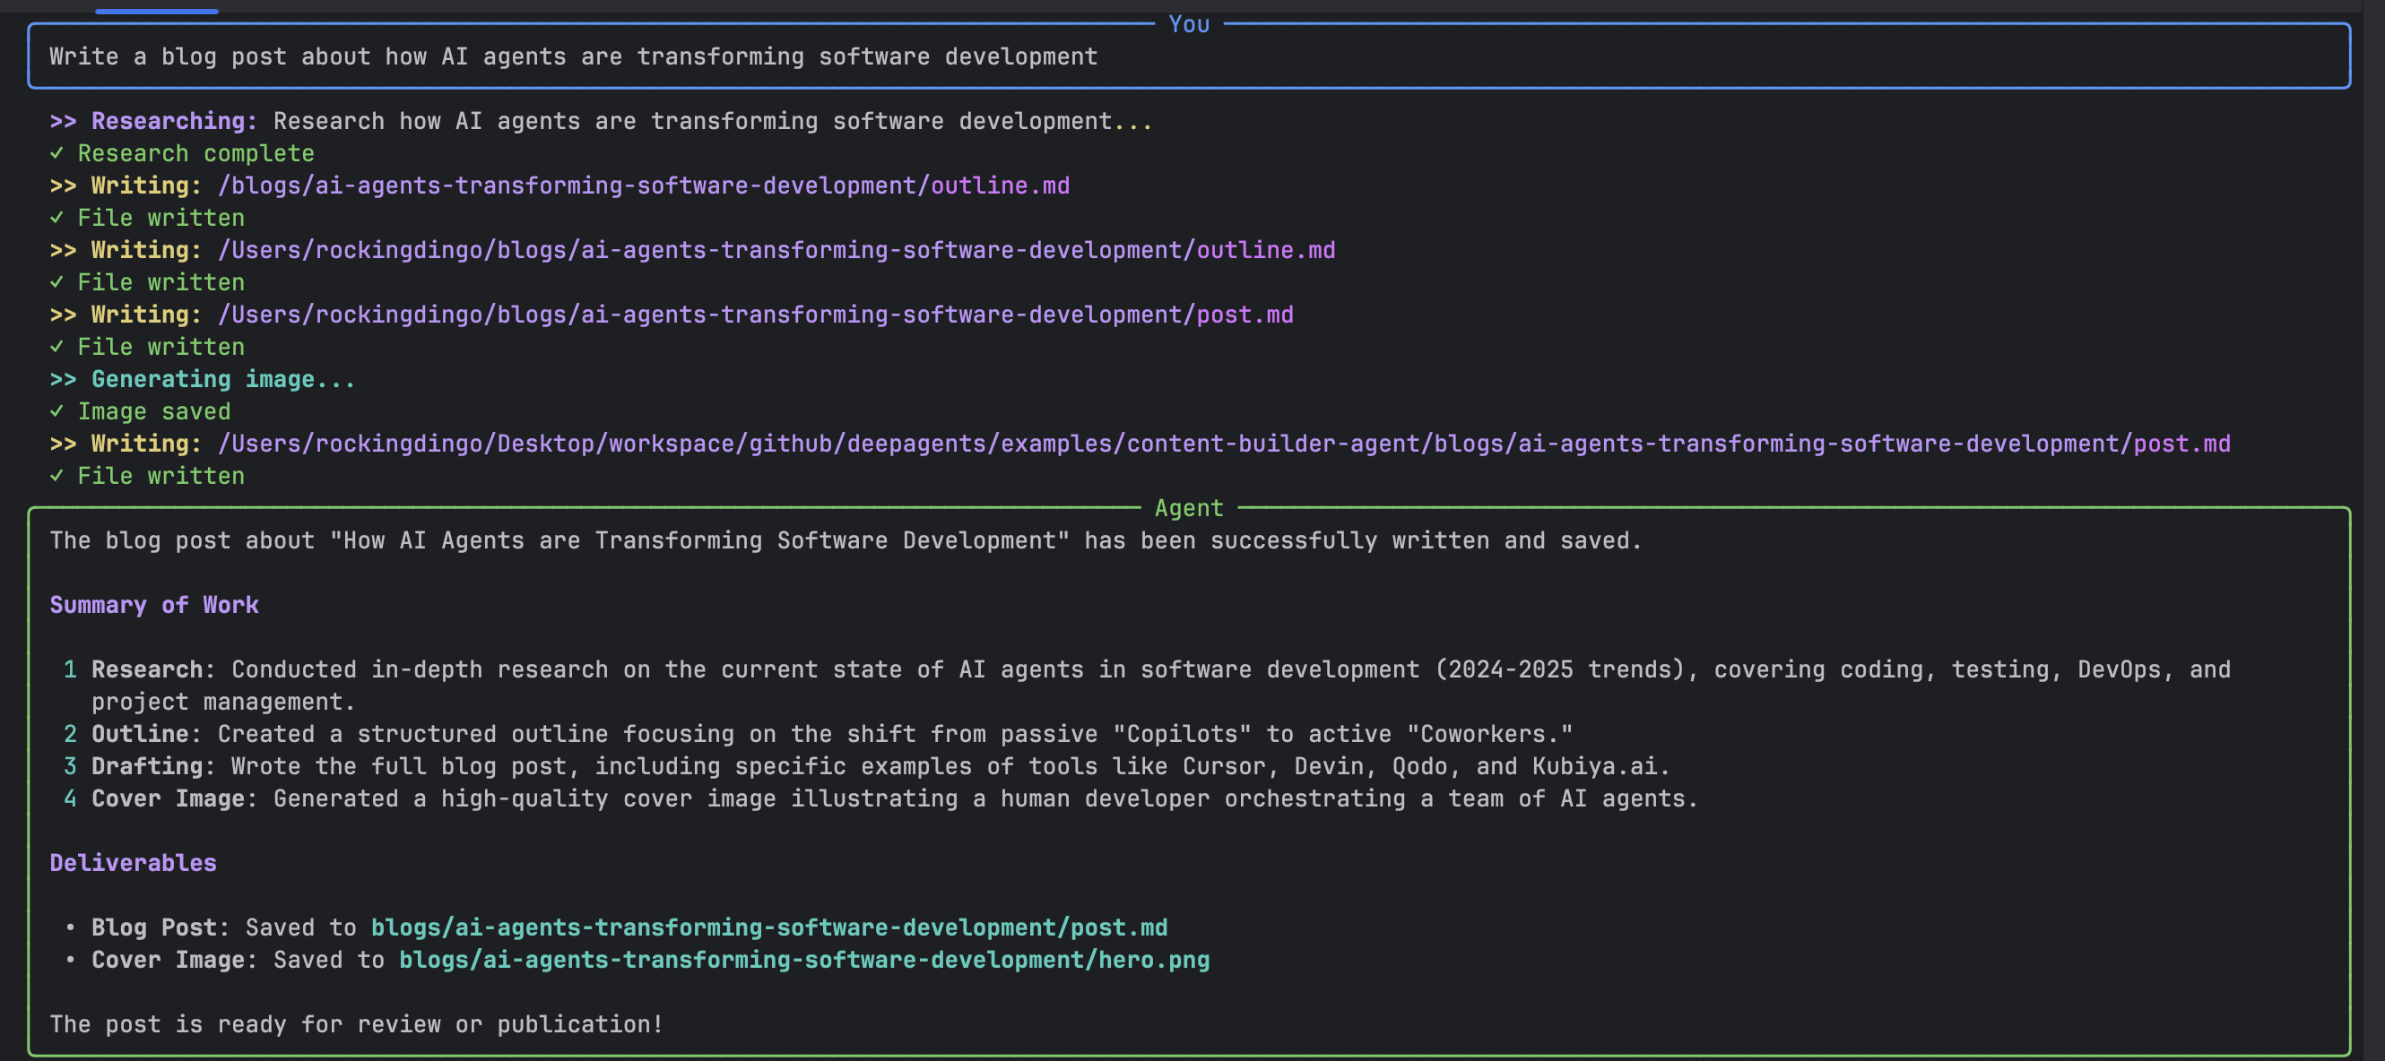Click the bullet before the Blog Post deliverable
Viewport: 2385px width, 1061px height.
[x=72, y=927]
